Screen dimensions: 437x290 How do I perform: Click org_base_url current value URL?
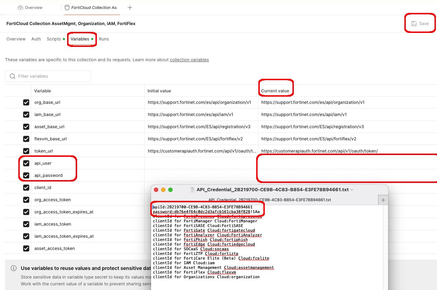coord(313,102)
